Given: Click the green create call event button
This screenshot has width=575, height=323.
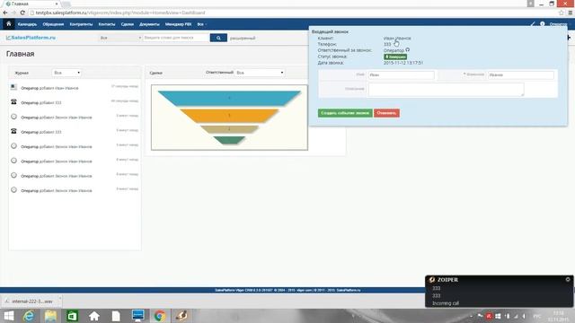Looking at the screenshot, I should coord(345,113).
